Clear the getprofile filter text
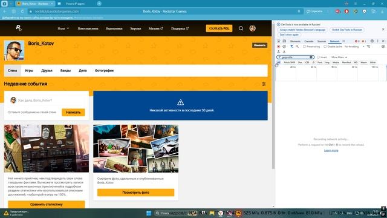This screenshot has width=387, height=218. coord(311,57)
